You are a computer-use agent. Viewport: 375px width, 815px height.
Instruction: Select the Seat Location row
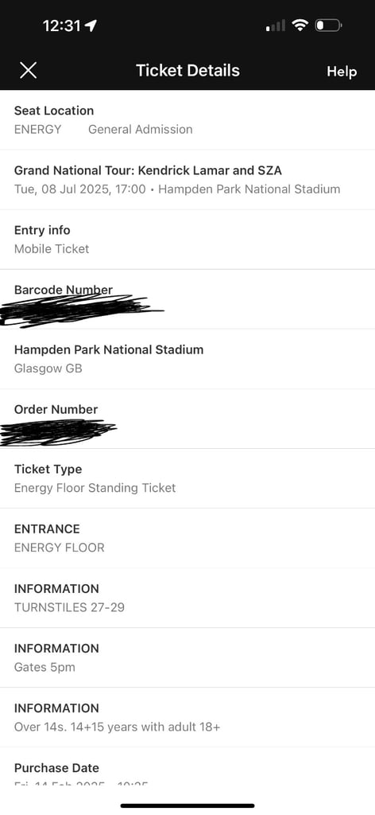point(187,120)
